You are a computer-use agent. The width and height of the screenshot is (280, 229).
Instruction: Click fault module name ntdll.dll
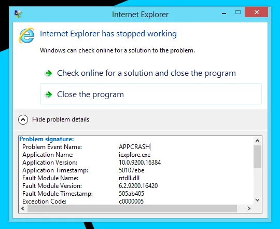click(129, 178)
